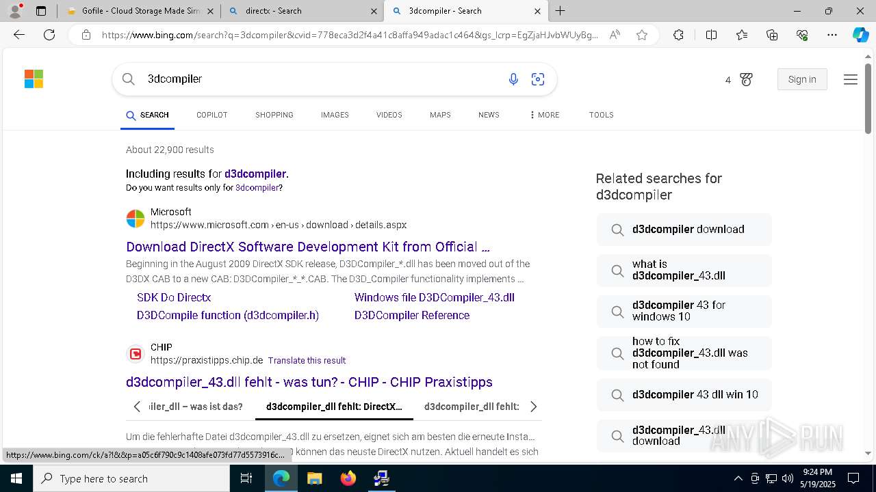Image resolution: width=876 pixels, height=492 pixels.
Task: Open the Rewards medal icon
Action: (746, 80)
